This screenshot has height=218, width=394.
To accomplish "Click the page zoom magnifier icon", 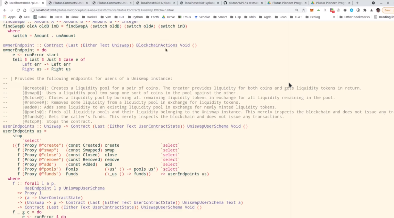I will pos(297,10).
